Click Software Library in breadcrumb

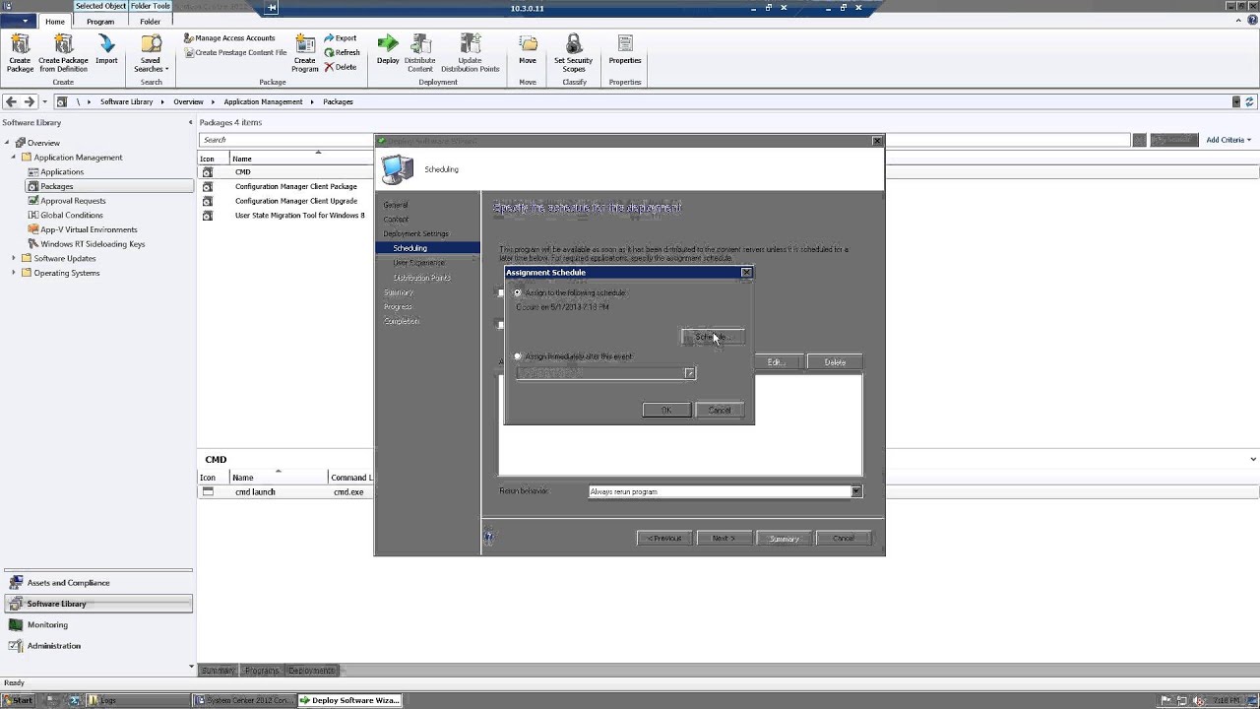pyautogui.click(x=126, y=101)
